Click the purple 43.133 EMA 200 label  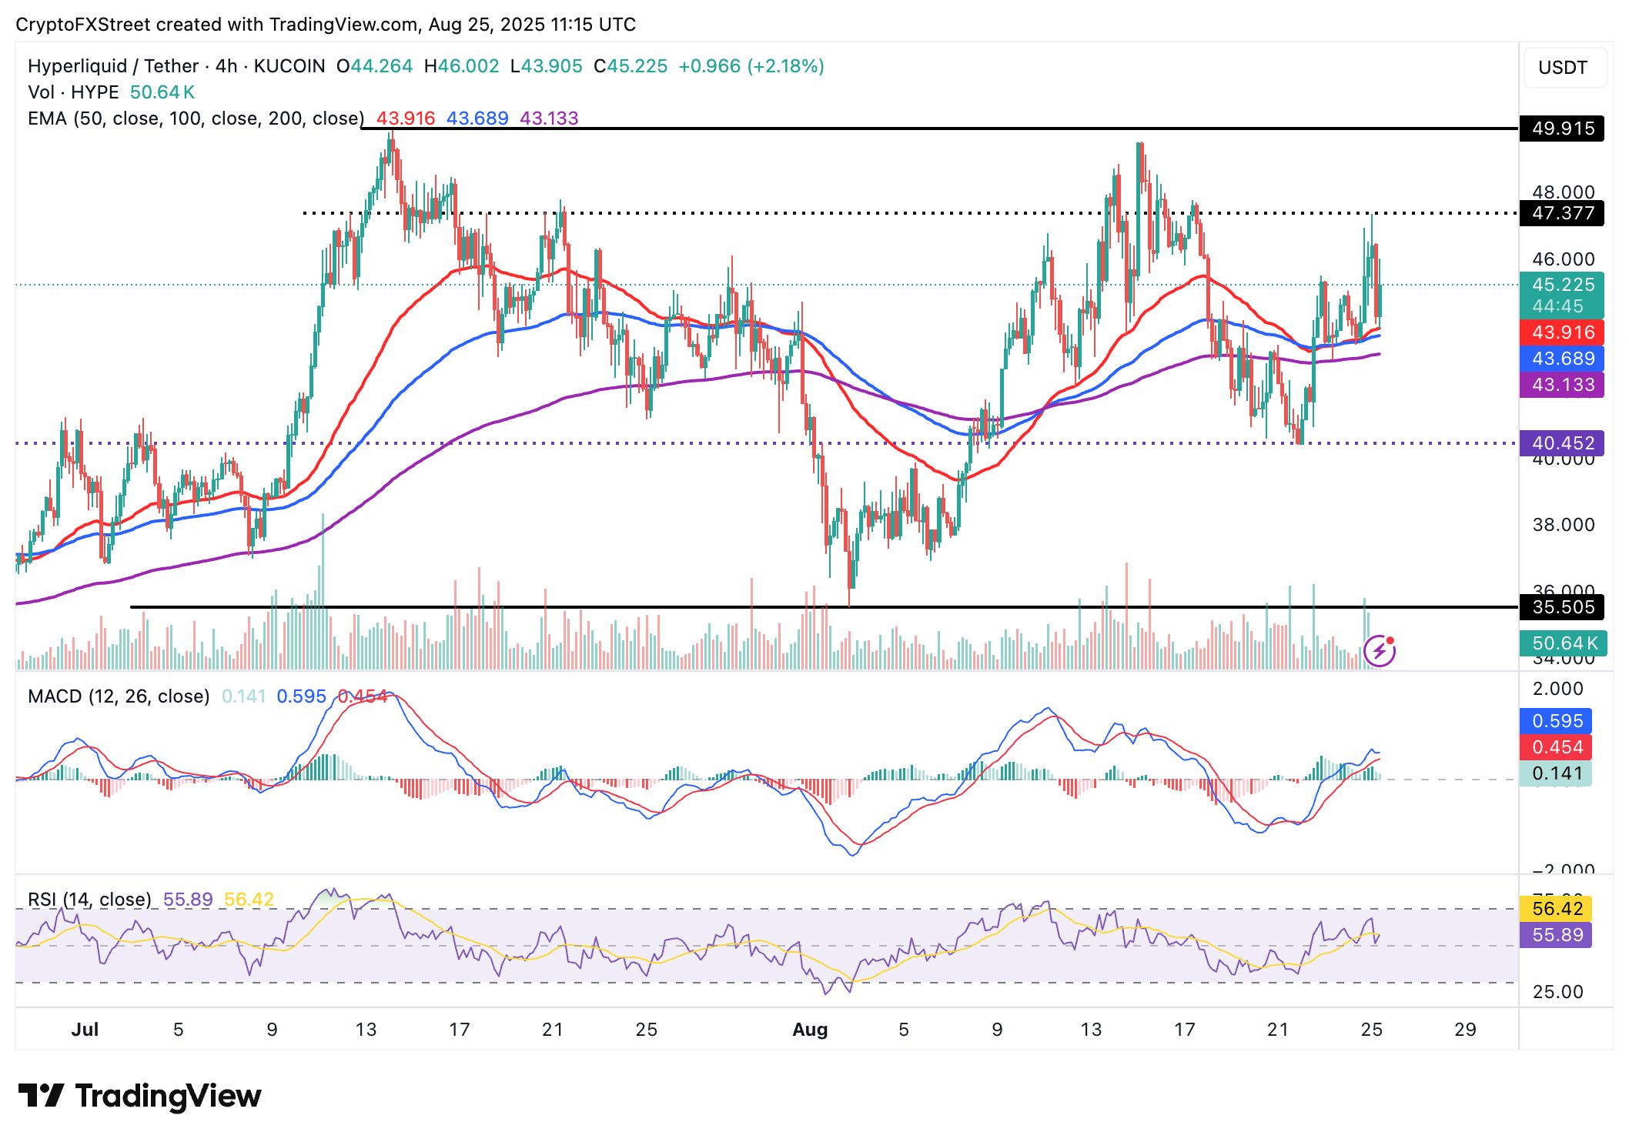pos(1562,385)
